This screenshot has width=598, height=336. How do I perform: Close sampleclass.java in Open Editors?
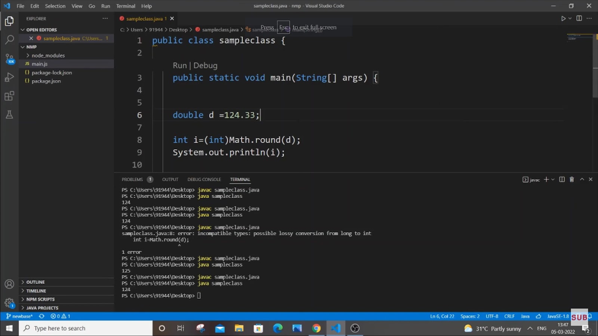(31, 38)
